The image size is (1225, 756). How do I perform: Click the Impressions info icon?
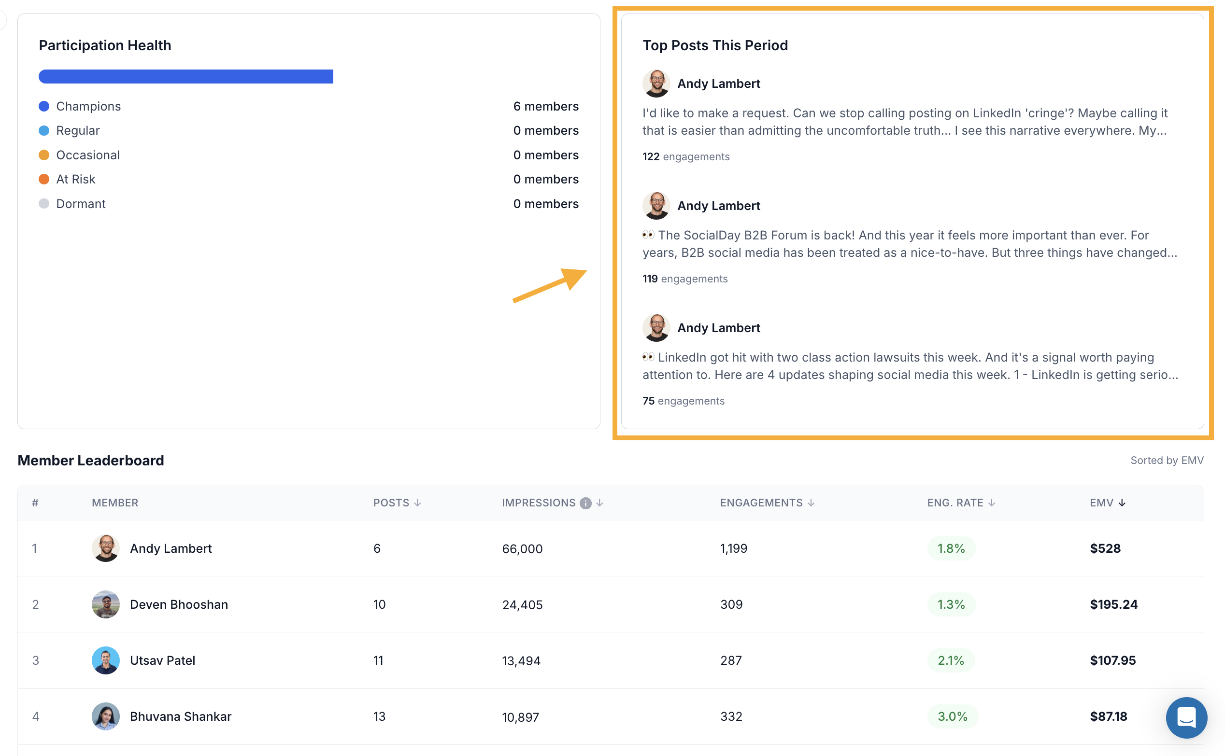pyautogui.click(x=585, y=503)
